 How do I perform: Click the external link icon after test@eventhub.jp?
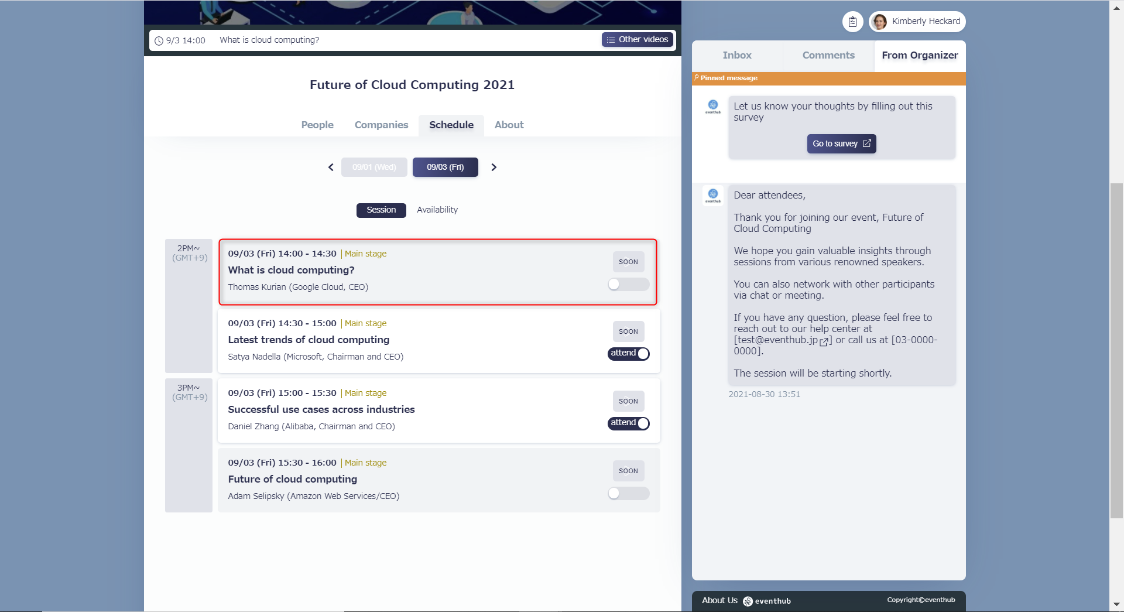[824, 341]
